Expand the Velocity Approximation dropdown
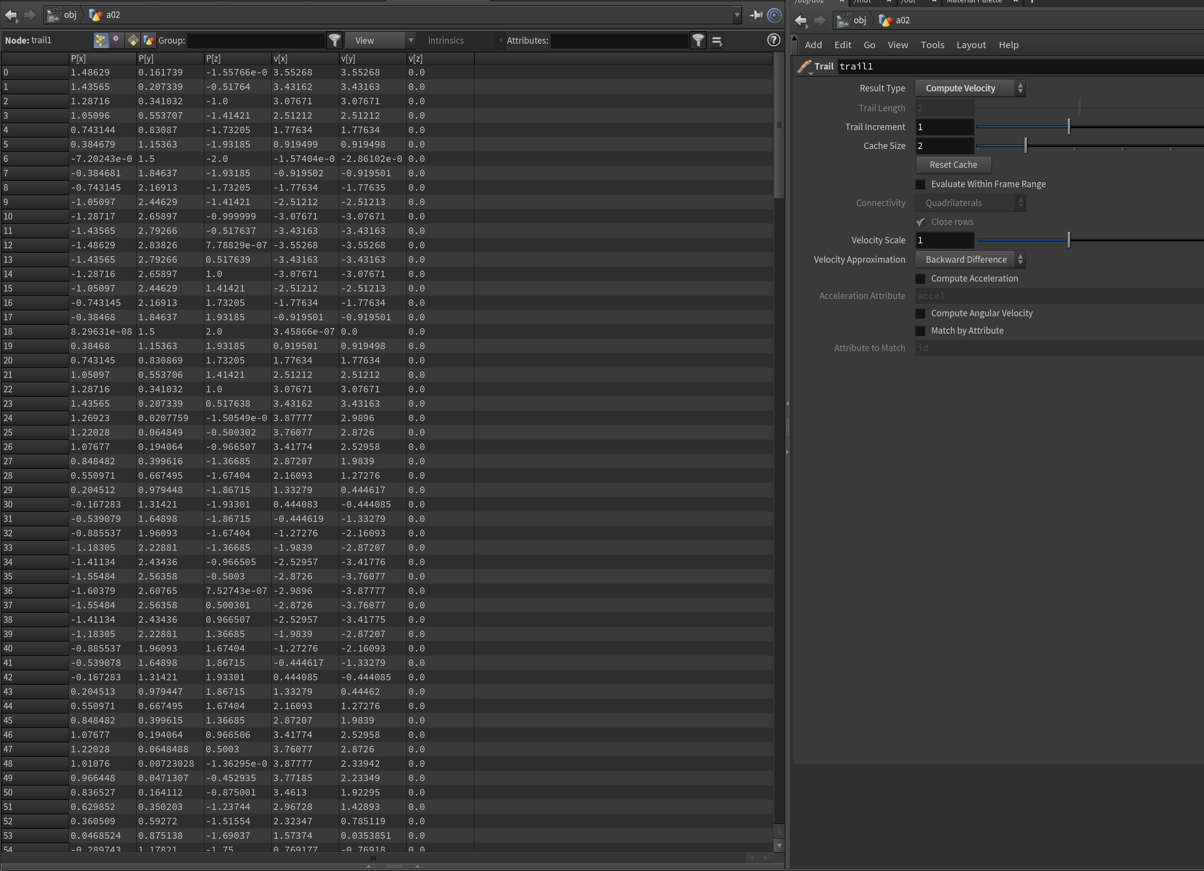 click(970, 260)
